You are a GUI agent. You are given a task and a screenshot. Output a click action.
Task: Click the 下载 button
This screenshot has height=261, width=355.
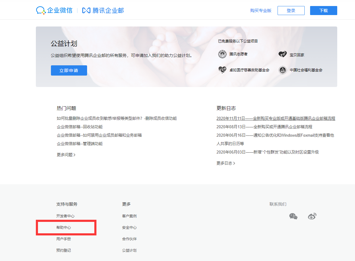tap(324, 11)
